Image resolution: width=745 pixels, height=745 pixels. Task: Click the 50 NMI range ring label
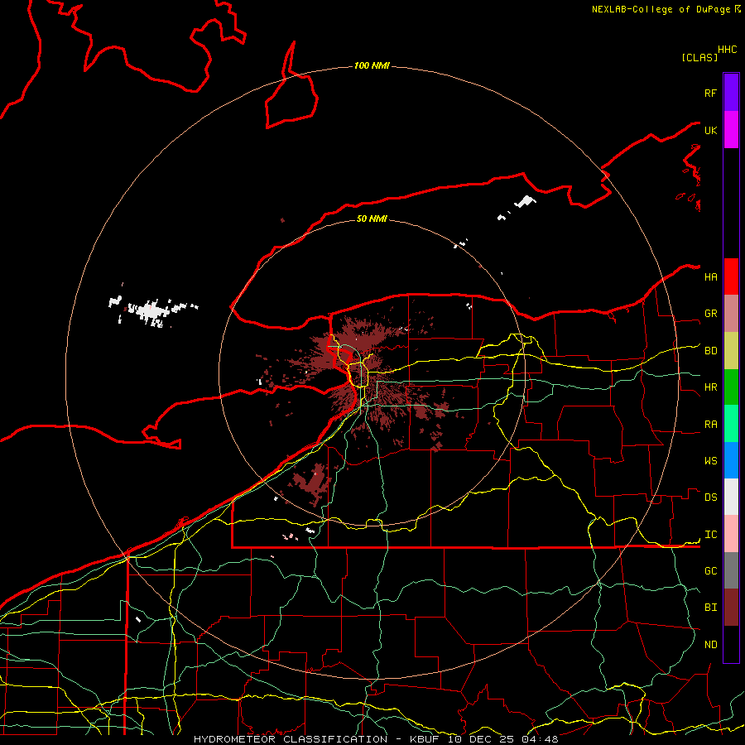point(372,219)
